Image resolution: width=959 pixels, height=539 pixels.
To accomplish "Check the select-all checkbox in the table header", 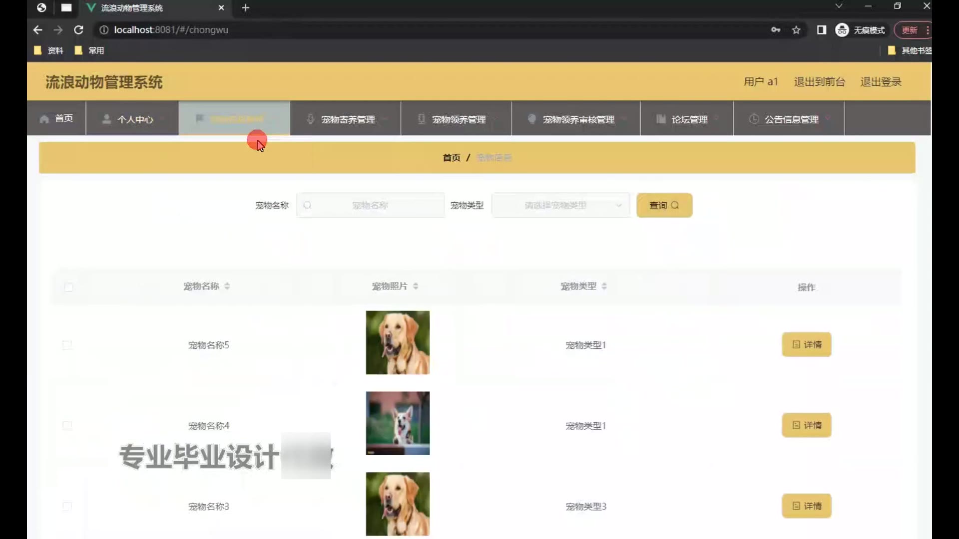I will (68, 287).
